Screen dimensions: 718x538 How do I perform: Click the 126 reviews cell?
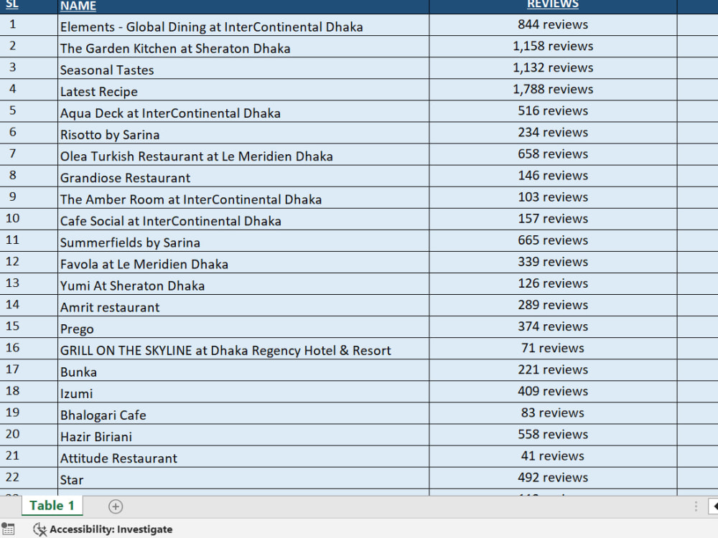(553, 283)
